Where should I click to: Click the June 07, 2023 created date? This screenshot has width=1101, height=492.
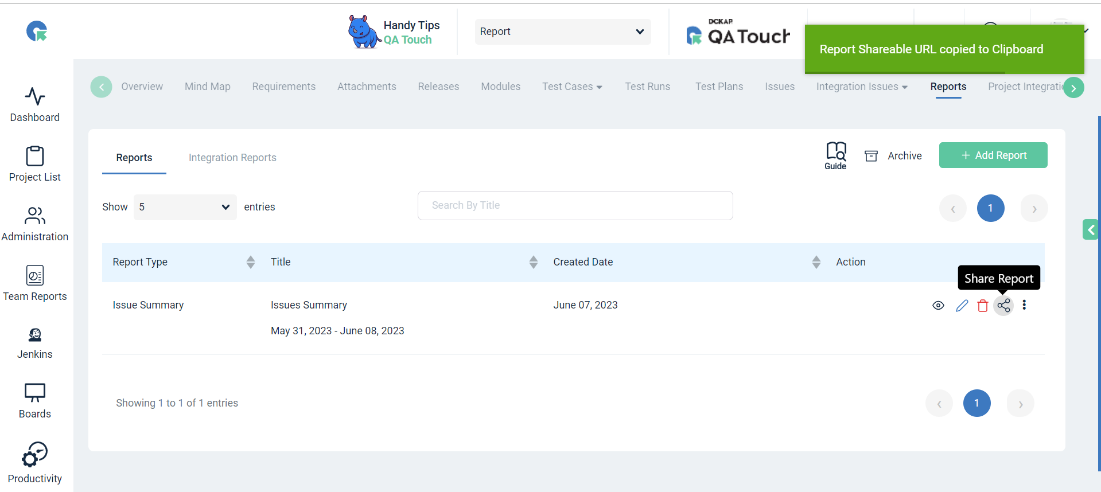pyautogui.click(x=585, y=305)
